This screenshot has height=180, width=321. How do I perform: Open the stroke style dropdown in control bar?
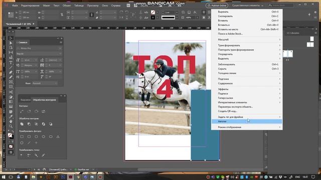[x=177, y=18]
